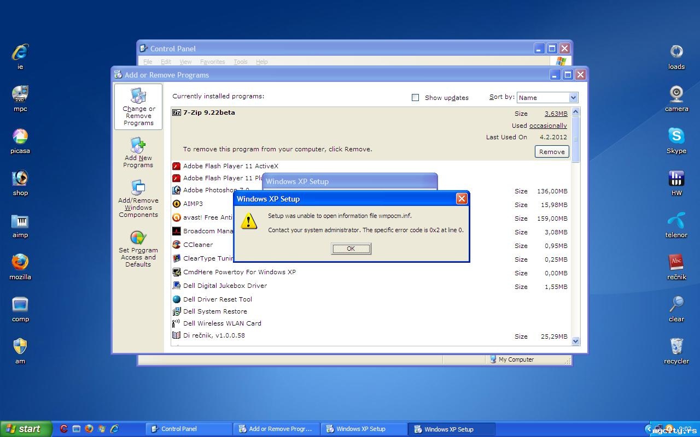Viewport: 700px width, 437px height.
Task: Open Control Panel View menu
Action: click(185, 62)
